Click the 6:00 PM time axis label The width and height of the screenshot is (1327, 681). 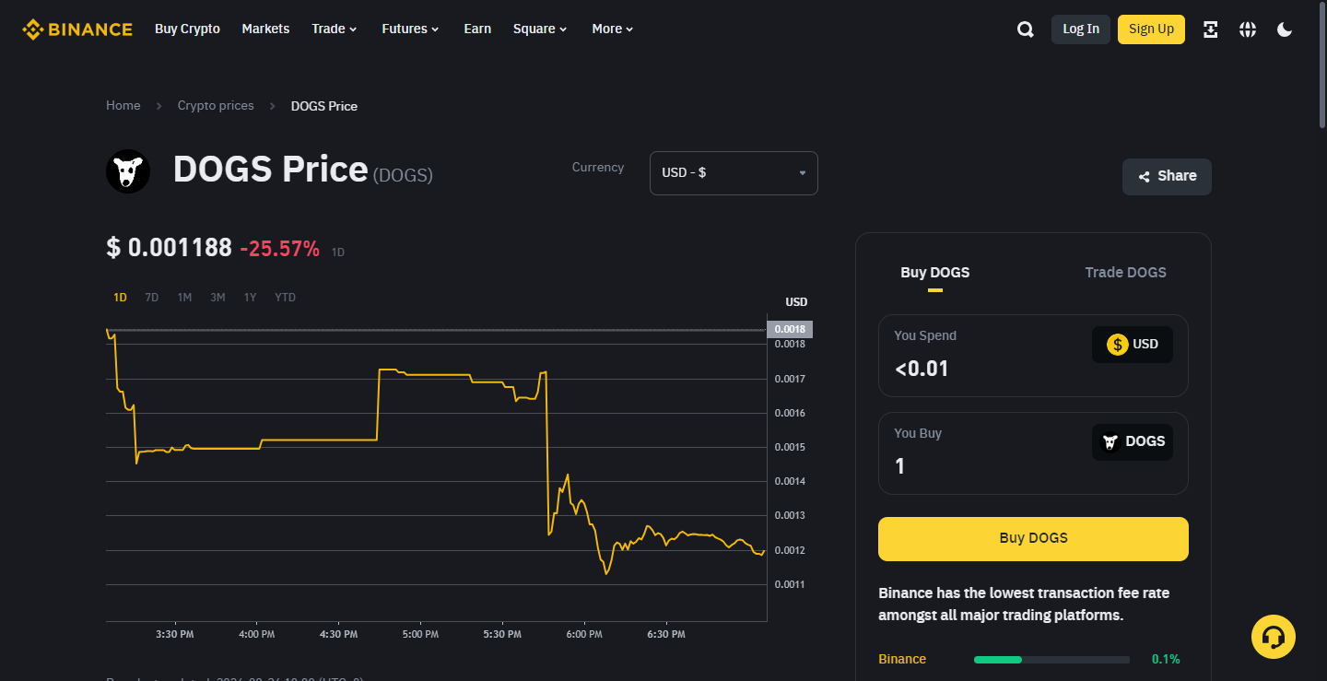584,634
